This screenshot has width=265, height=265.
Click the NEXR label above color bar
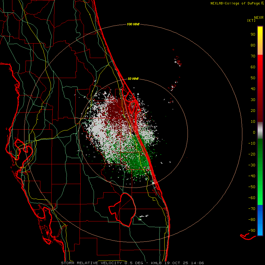pyautogui.click(x=259, y=18)
